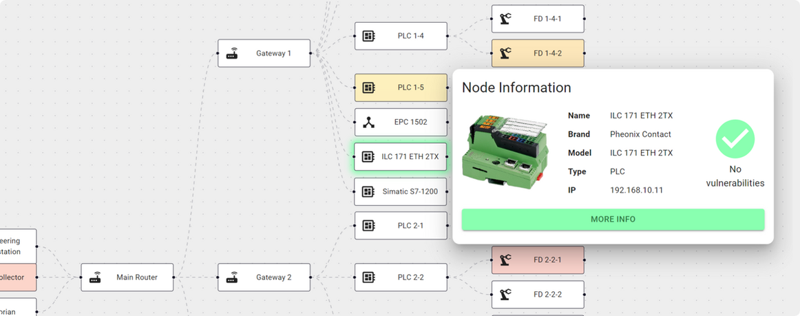
Task: Click the robot arm icon on FD 1-4-2
Action: [505, 53]
